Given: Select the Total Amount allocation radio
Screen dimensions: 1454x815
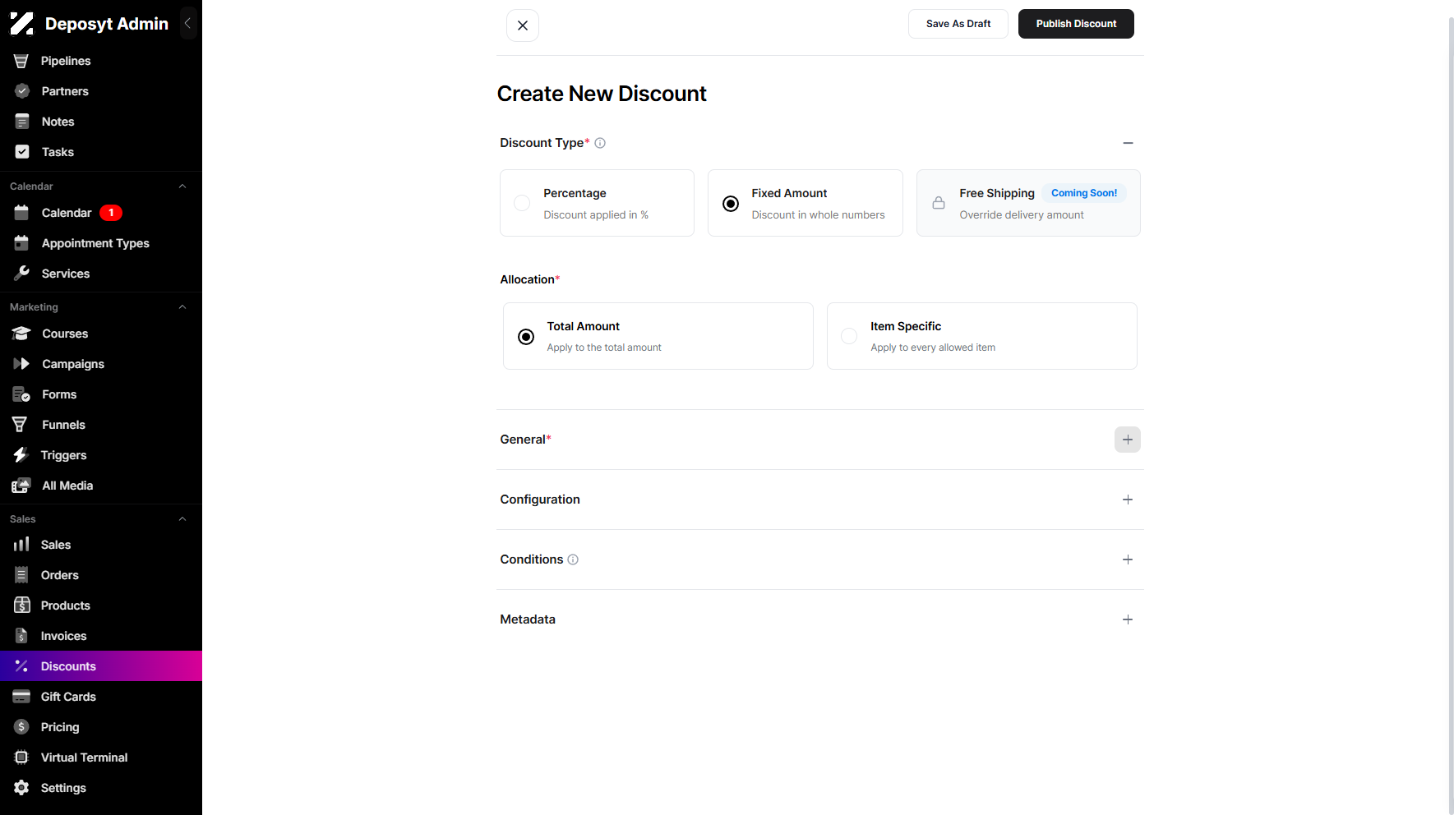Looking at the screenshot, I should (526, 337).
